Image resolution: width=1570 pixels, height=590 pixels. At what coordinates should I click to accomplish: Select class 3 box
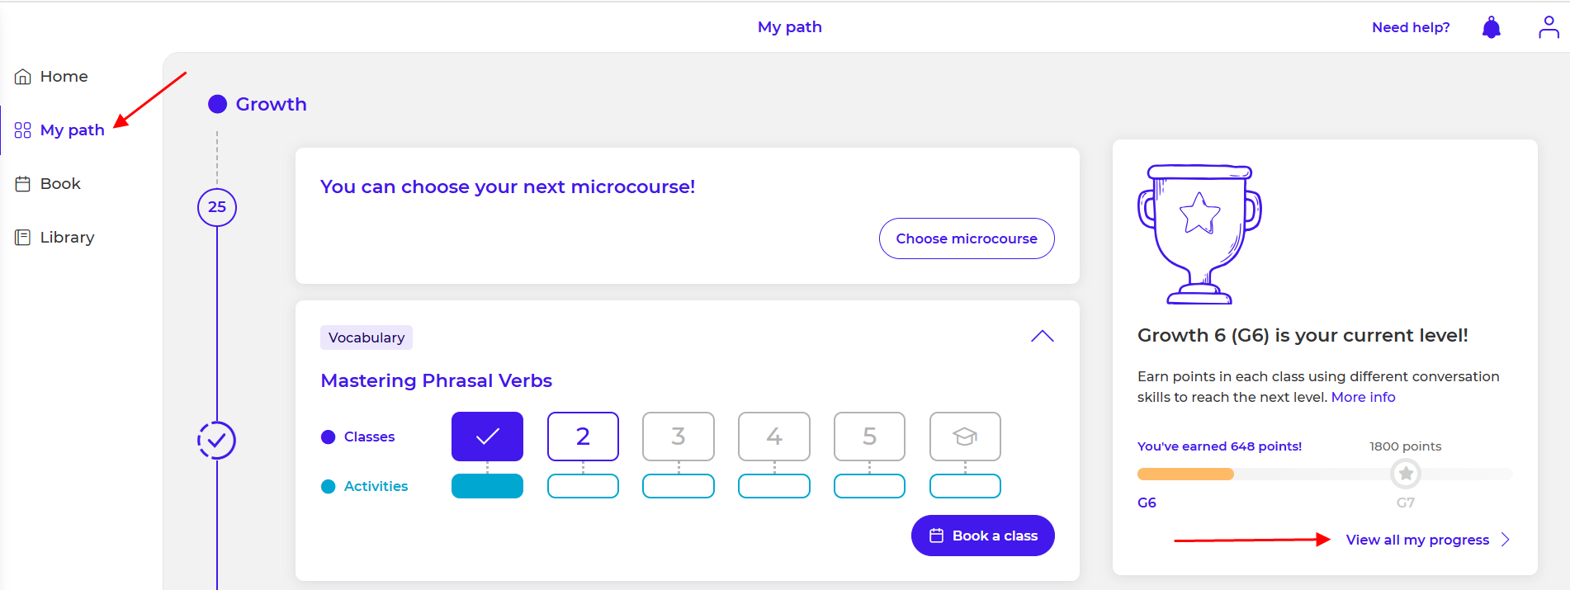[x=679, y=437]
